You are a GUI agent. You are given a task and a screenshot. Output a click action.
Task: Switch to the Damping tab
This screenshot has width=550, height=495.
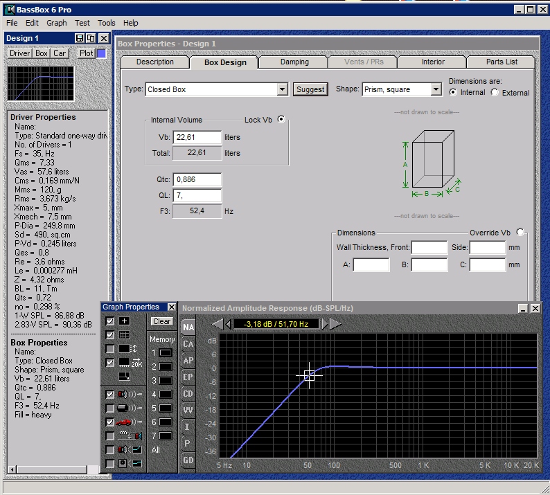294,62
